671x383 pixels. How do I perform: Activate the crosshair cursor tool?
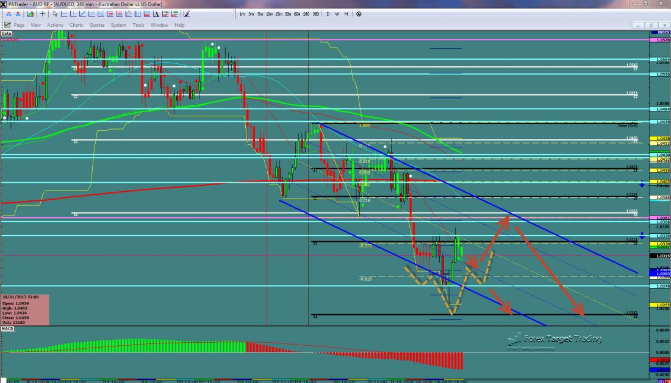tap(41, 13)
